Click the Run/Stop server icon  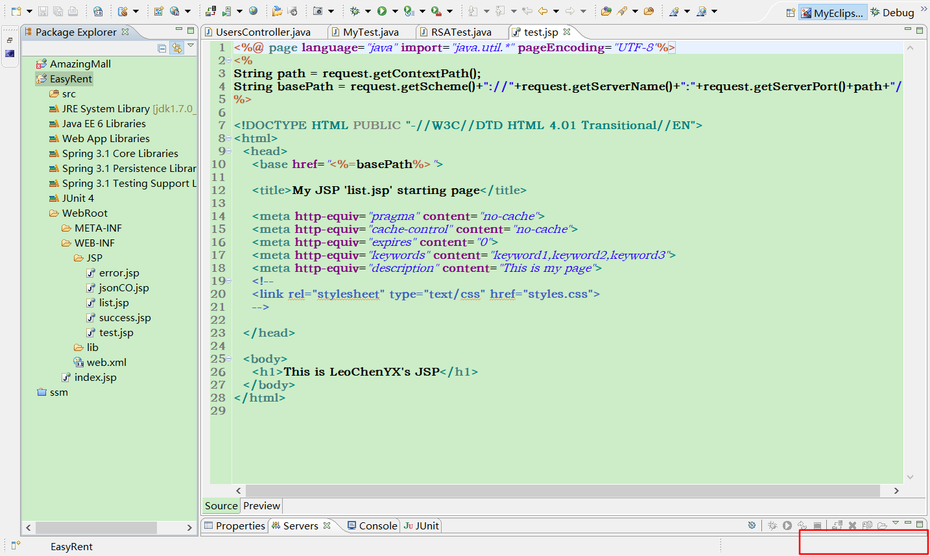coord(226,11)
